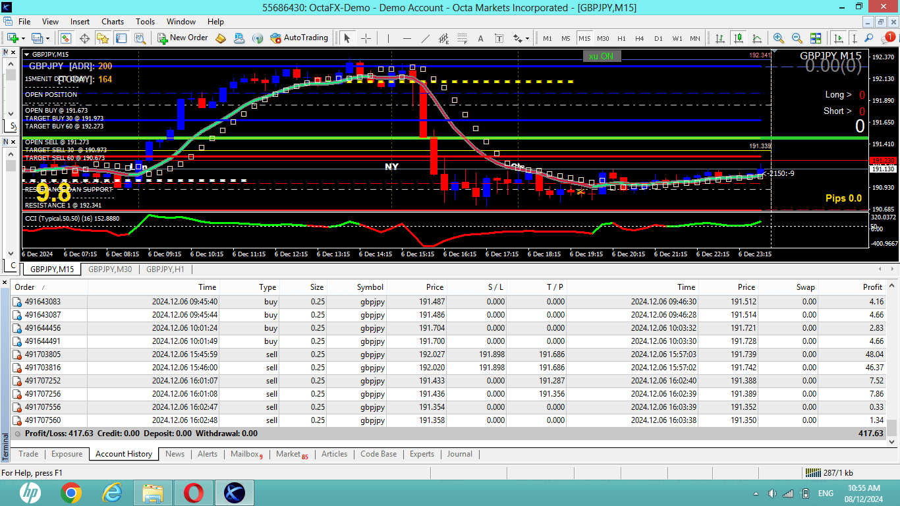This screenshot has height=506, width=900.
Task: Switch chart to M1 timeframe
Action: point(548,38)
